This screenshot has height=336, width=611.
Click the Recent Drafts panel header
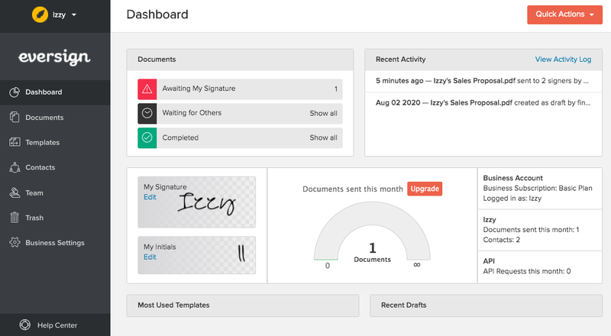pos(486,305)
